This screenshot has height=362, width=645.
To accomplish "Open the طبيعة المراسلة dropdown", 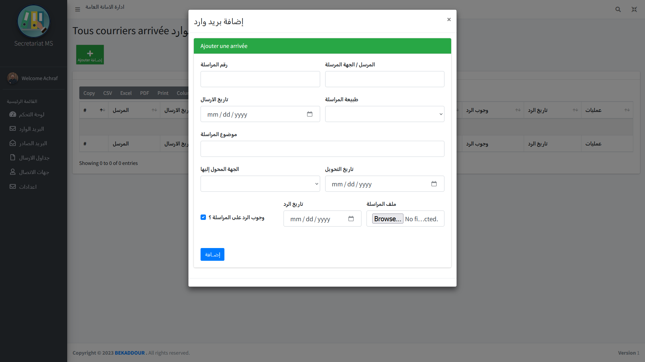I will [x=384, y=114].
